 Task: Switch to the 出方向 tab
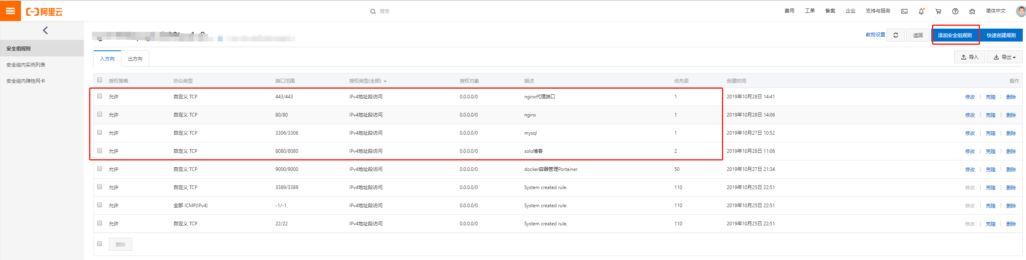click(x=135, y=59)
